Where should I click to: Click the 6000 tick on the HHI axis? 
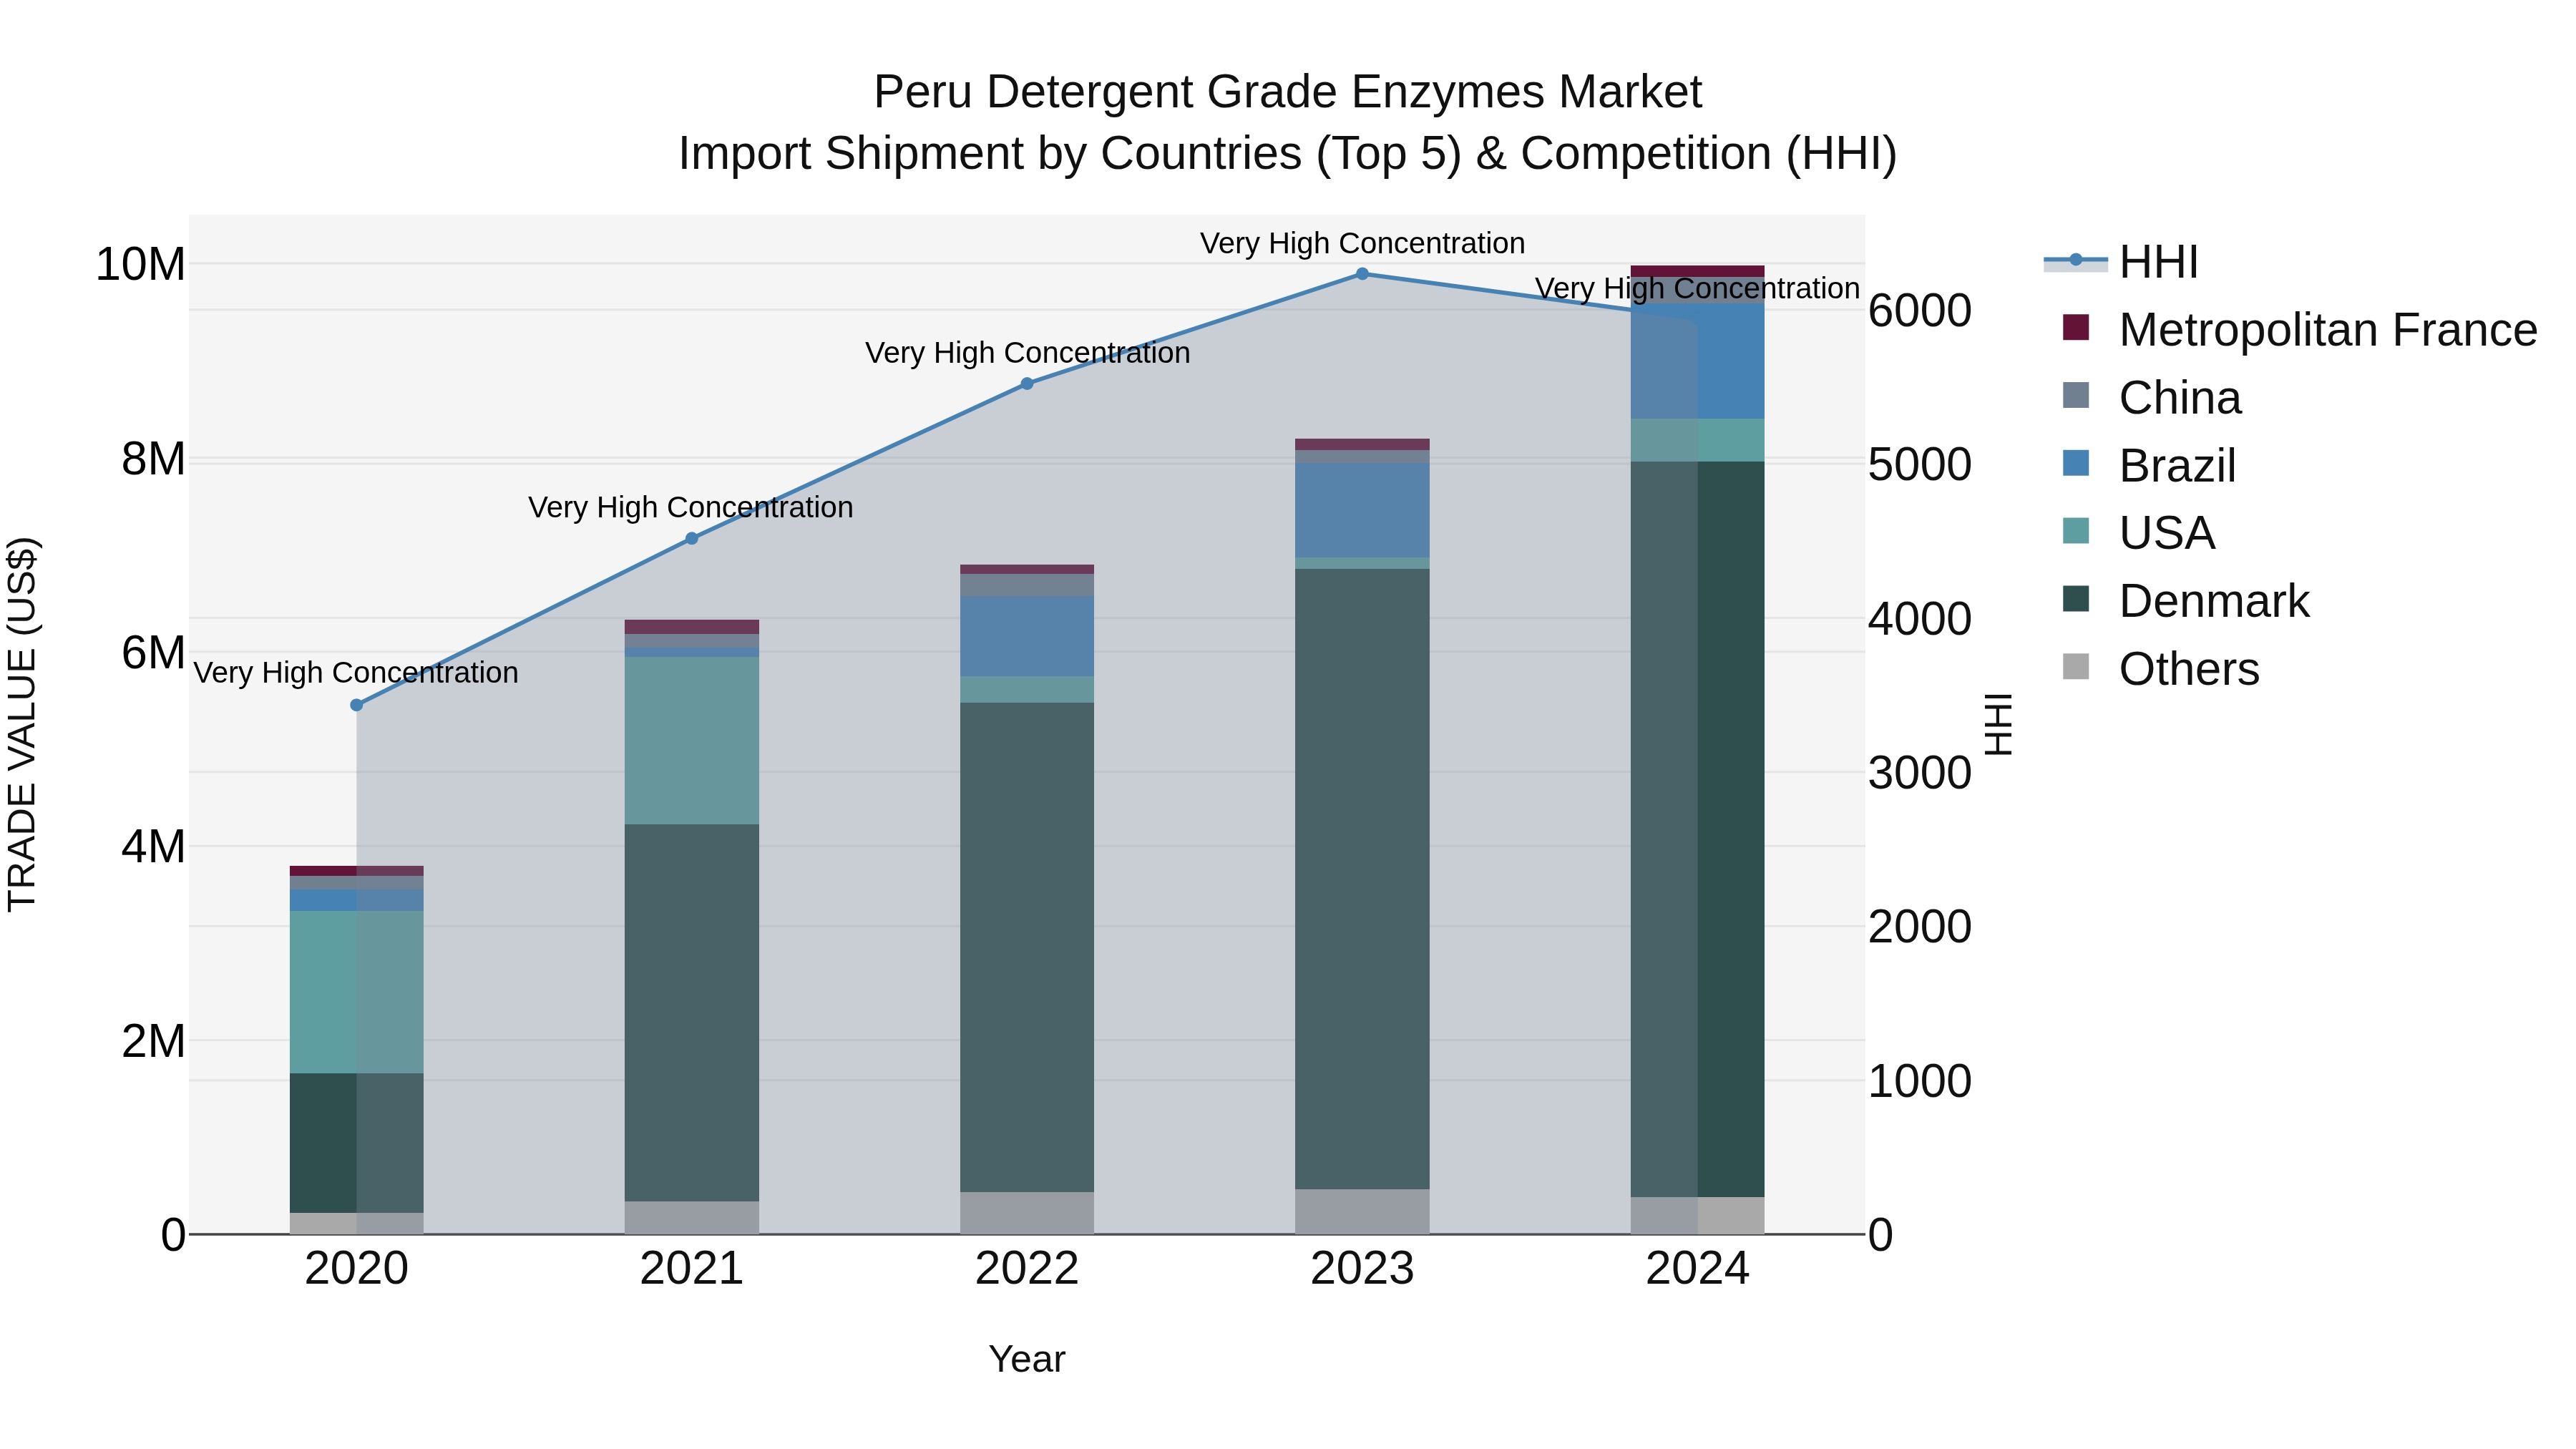coord(1920,311)
